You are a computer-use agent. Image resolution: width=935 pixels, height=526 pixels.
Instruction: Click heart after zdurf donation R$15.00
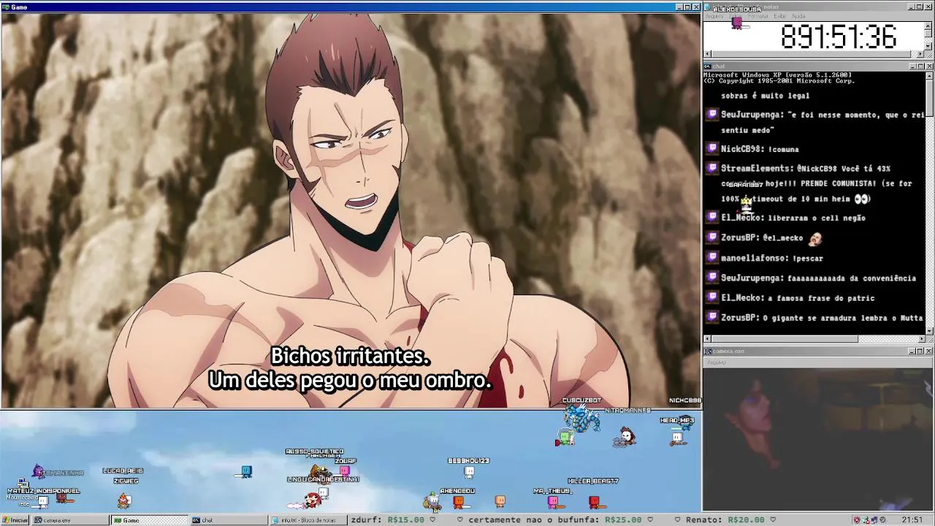(x=432, y=520)
